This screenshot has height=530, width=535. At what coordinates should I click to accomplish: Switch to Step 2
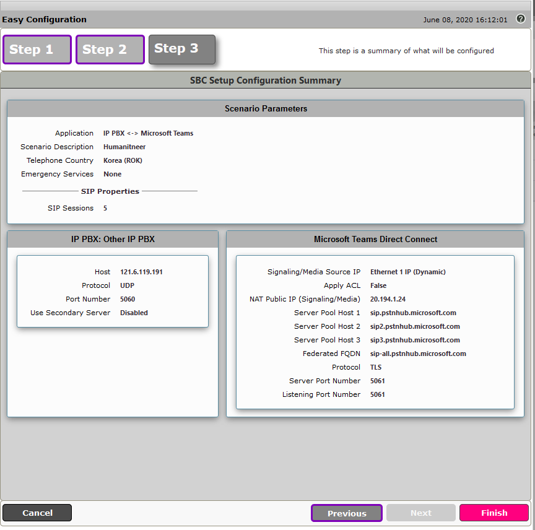tap(110, 50)
